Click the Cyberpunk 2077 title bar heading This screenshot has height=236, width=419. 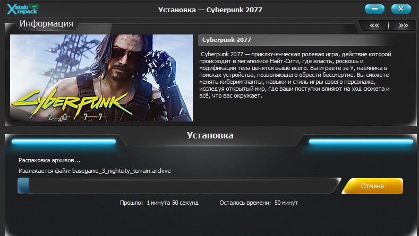227,40
